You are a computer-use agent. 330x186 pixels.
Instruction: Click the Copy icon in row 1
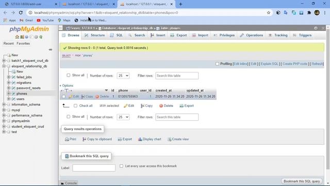tap(83, 97)
